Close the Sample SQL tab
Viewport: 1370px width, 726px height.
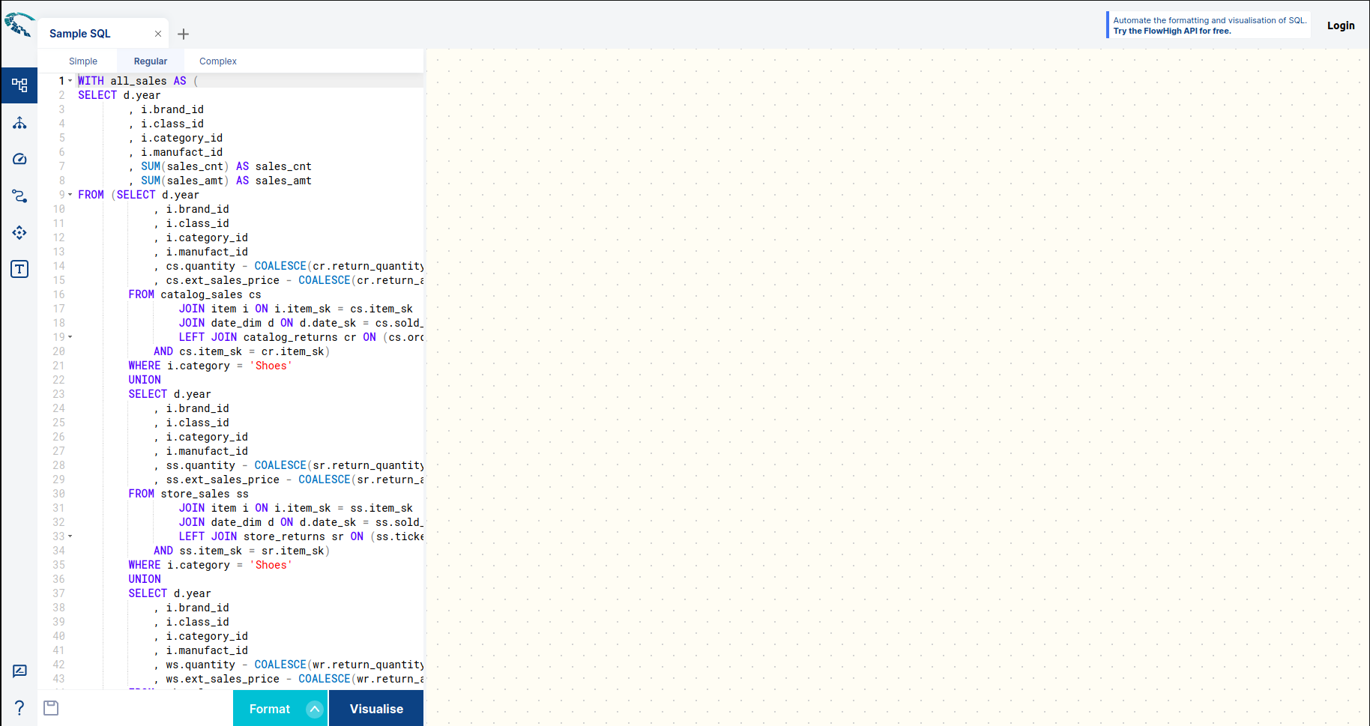pyautogui.click(x=158, y=34)
